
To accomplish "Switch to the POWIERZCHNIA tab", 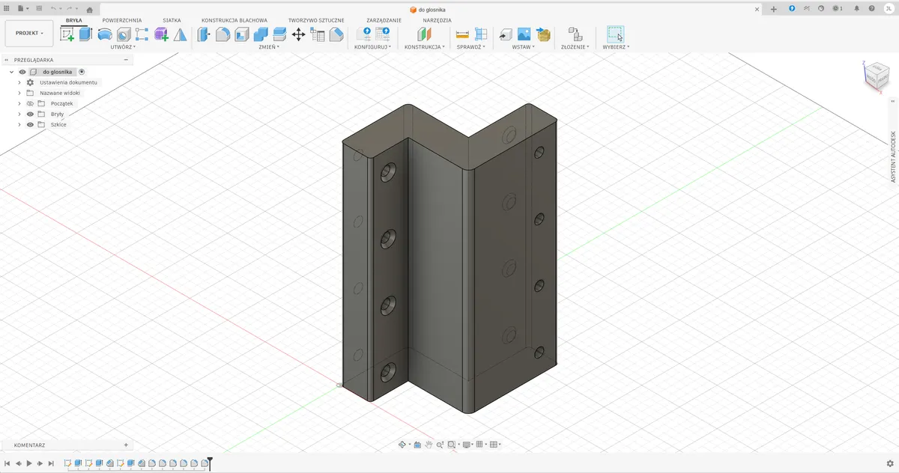I will (122, 20).
